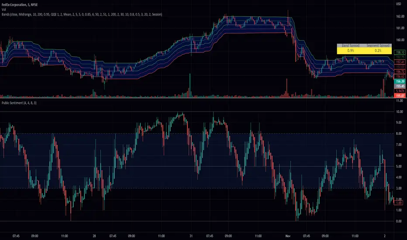Click the Segment Spread 0.2% cell
The height and width of the screenshot is (240, 407).
378,51
